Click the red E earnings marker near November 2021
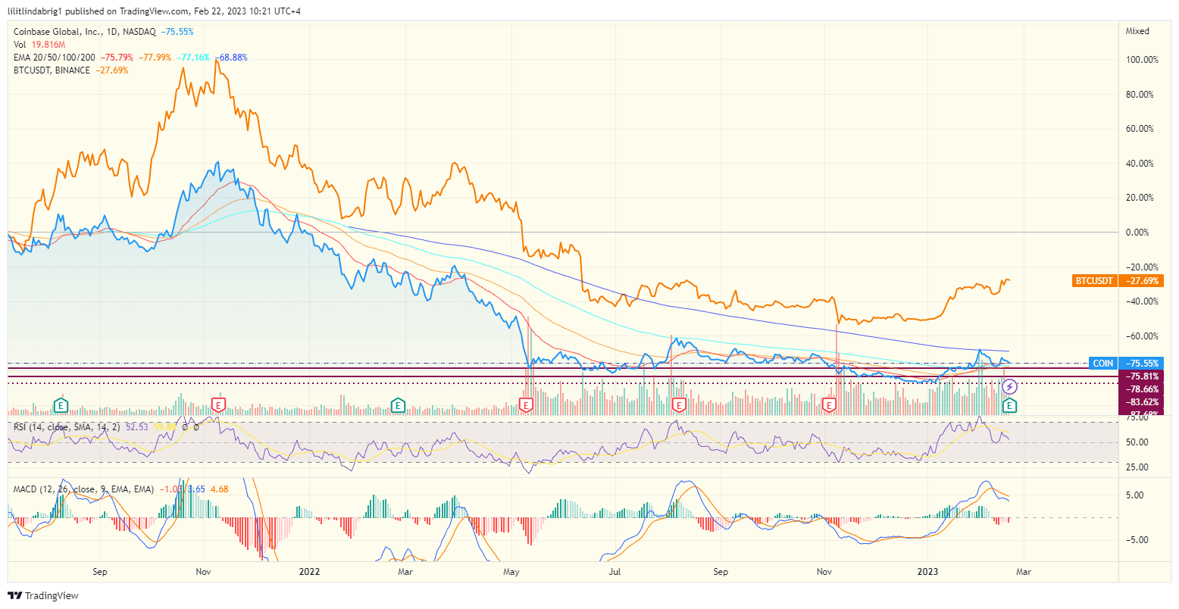This screenshot has height=609, width=1179. (218, 405)
